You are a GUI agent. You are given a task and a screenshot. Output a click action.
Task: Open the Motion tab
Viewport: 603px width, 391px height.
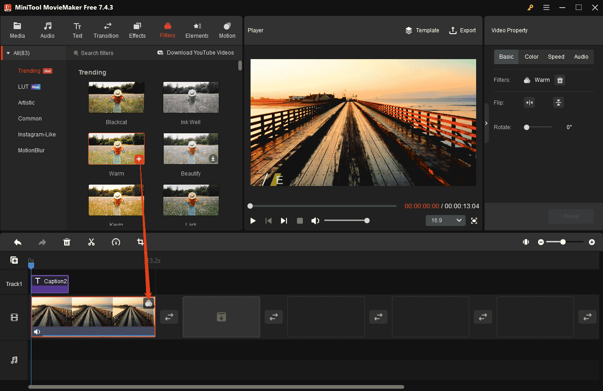pyautogui.click(x=227, y=30)
